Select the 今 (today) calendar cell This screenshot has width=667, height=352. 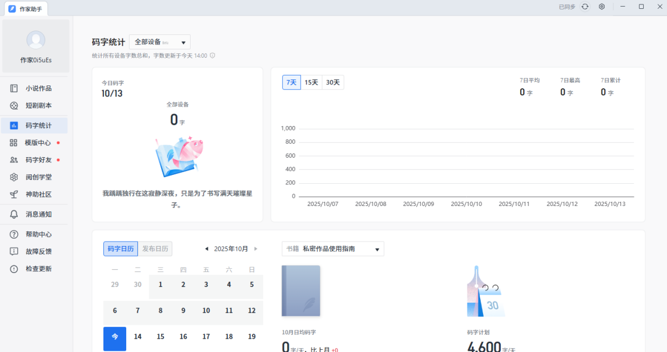tap(115, 338)
